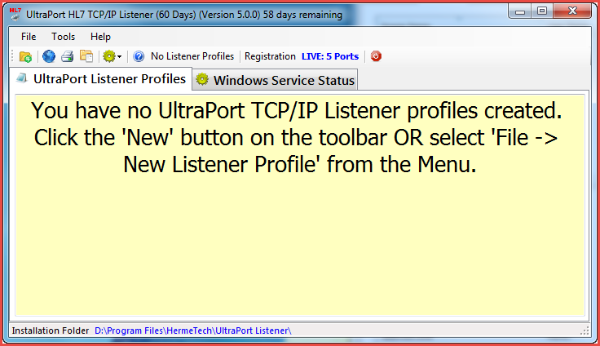
Task: Click the copy folders toolbar icon
Action: tap(86, 56)
